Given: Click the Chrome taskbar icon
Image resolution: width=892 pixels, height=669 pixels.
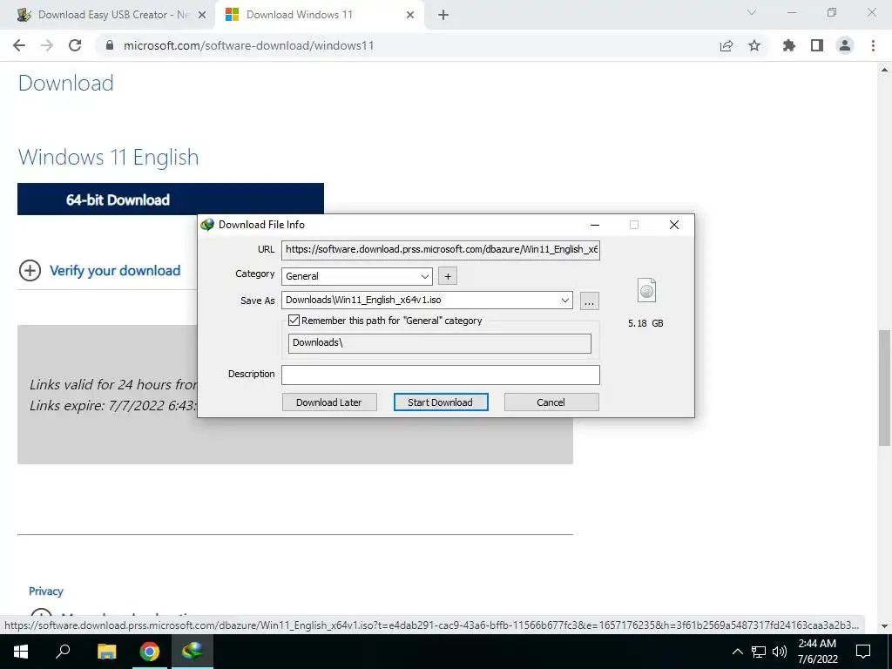Looking at the screenshot, I should [x=150, y=652].
